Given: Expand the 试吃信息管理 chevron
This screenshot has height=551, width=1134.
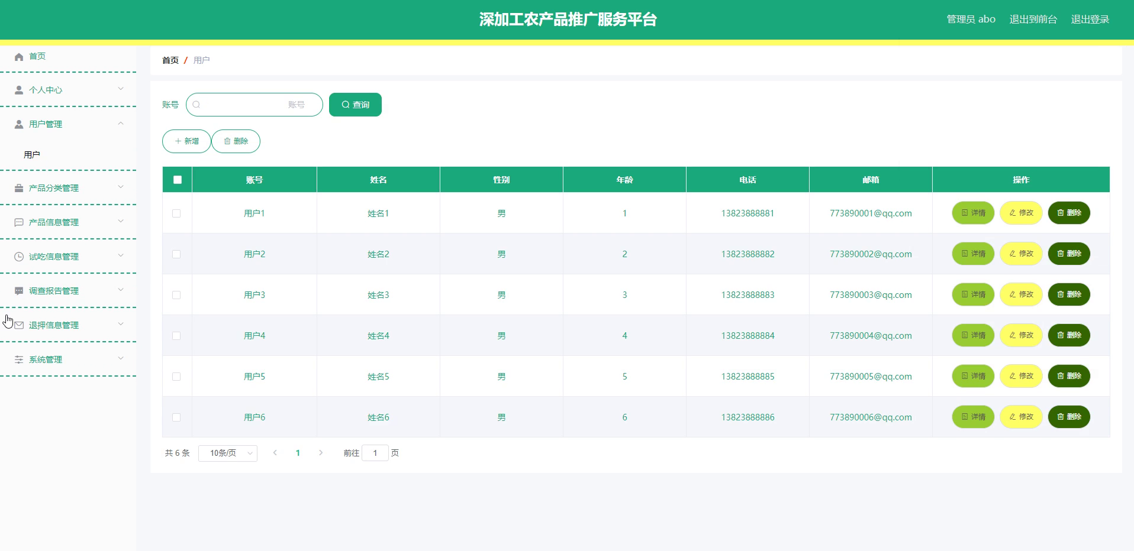Looking at the screenshot, I should coord(121,255).
